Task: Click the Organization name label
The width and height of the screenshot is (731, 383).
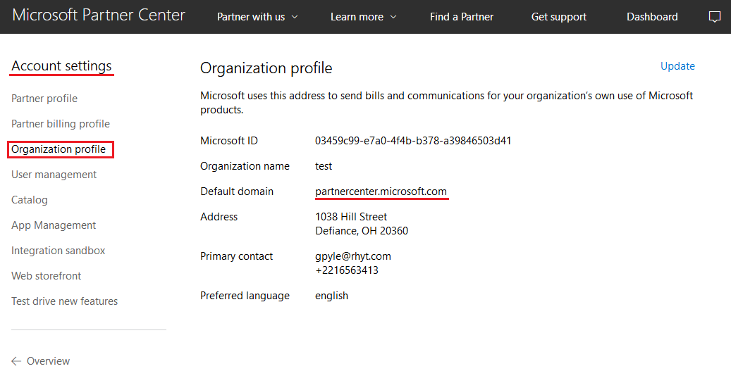Action: click(245, 166)
